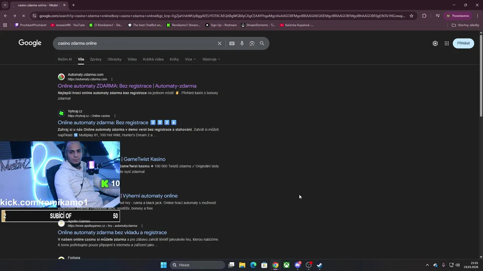Open the on-screen keyboard input tool
The image size is (483, 271).
point(232,43)
